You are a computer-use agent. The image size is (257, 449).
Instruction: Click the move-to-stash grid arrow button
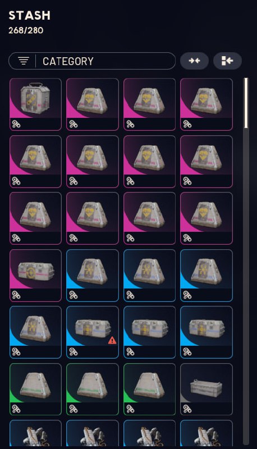(x=227, y=61)
